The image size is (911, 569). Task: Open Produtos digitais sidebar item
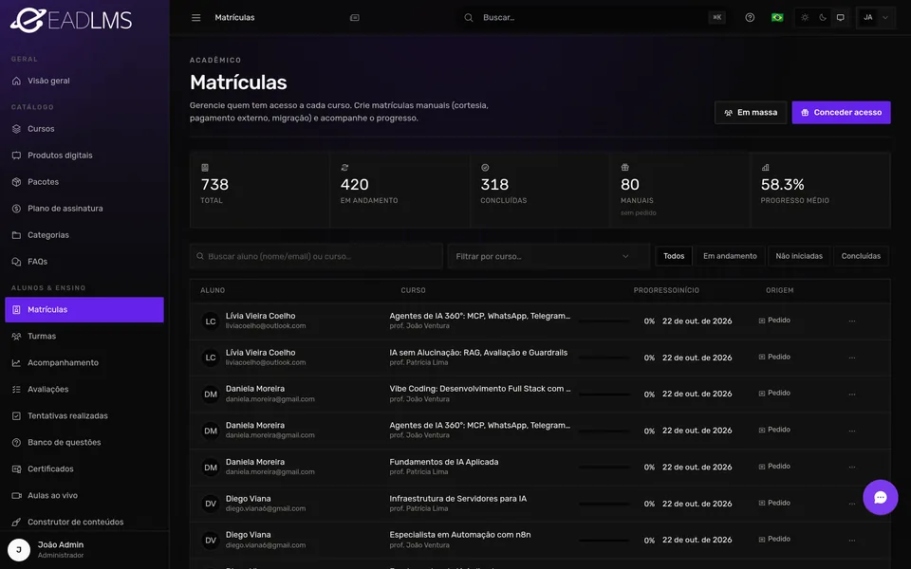click(x=84, y=155)
